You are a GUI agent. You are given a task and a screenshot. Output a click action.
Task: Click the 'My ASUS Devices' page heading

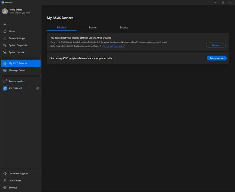tap(60, 18)
